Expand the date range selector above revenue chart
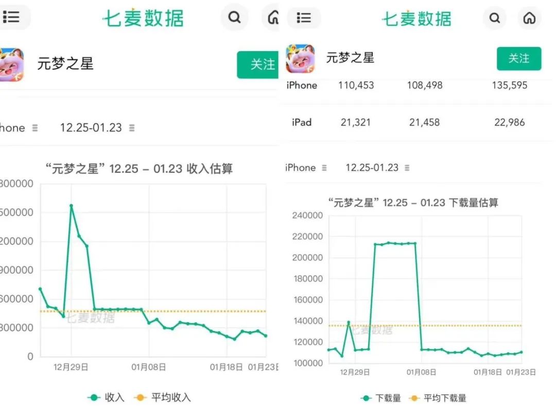This screenshot has width=556, height=417. [x=98, y=128]
